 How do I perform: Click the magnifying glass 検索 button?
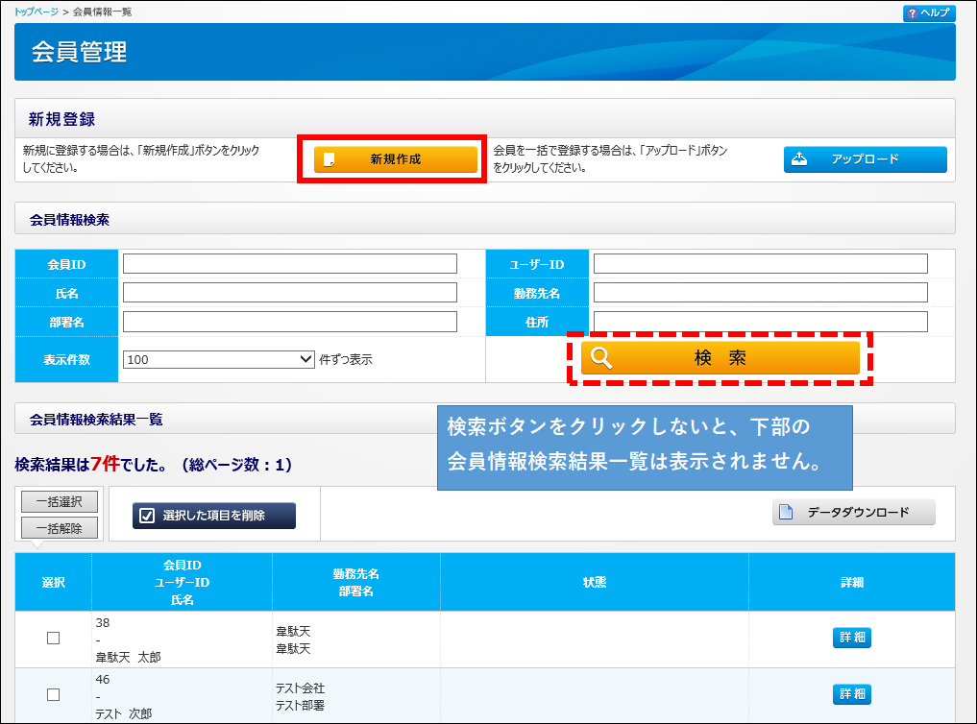tap(720, 358)
